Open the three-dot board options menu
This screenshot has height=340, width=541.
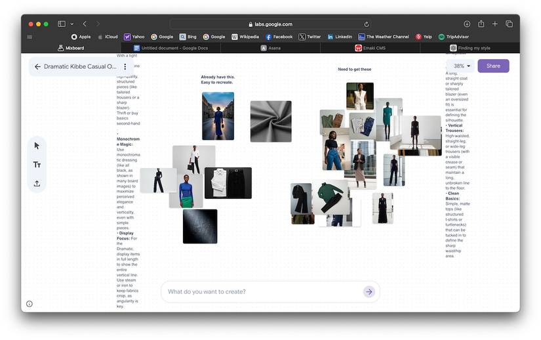[x=125, y=66]
